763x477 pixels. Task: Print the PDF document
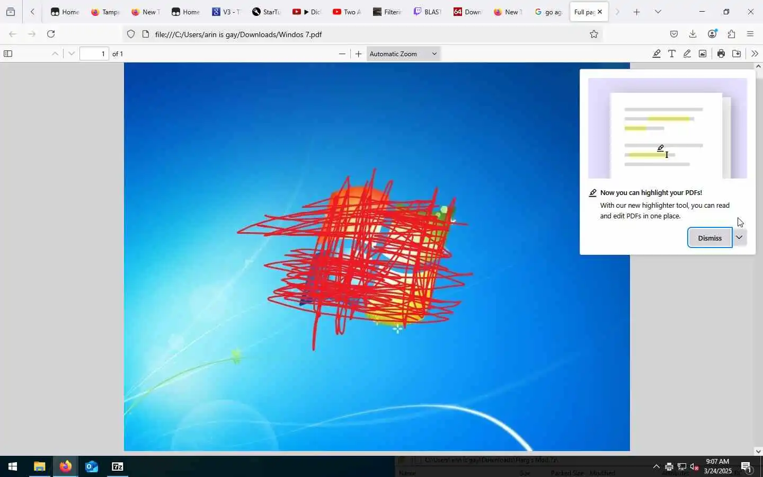tap(721, 54)
